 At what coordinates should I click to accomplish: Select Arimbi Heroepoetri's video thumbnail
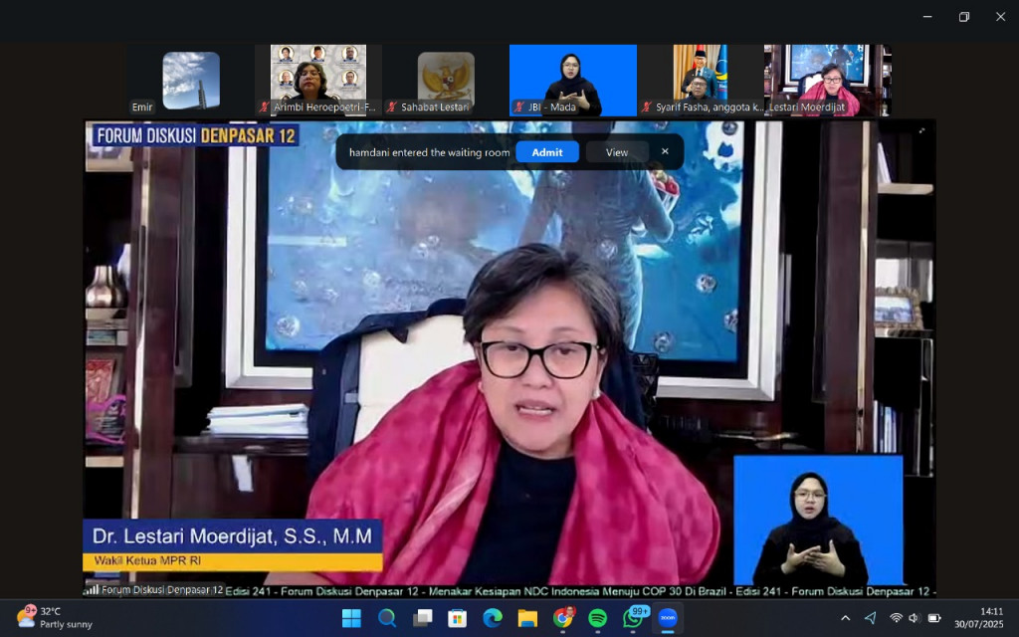tap(317, 81)
